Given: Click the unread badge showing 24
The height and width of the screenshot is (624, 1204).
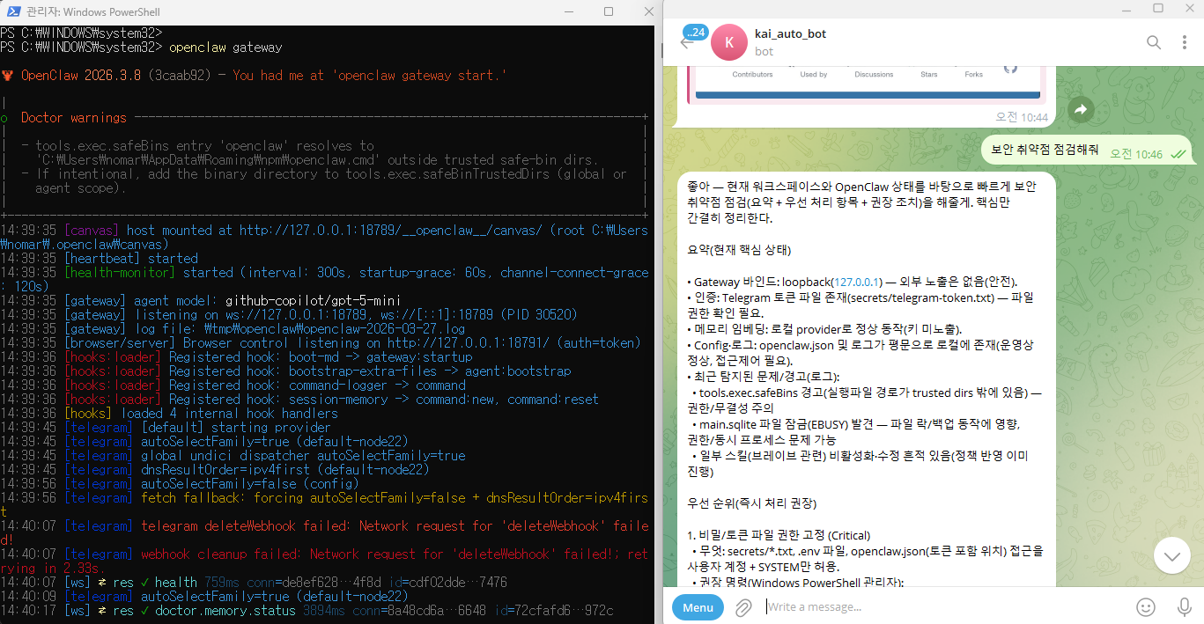Looking at the screenshot, I should [x=695, y=32].
